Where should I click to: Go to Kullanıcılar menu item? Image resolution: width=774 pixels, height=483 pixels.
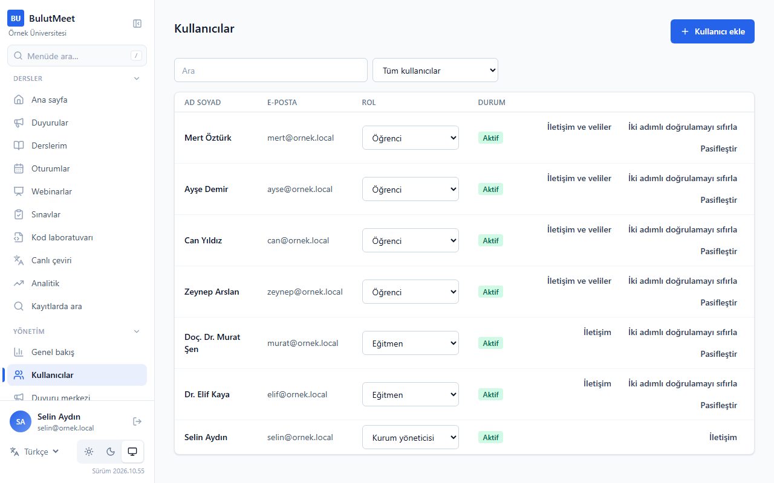77,375
